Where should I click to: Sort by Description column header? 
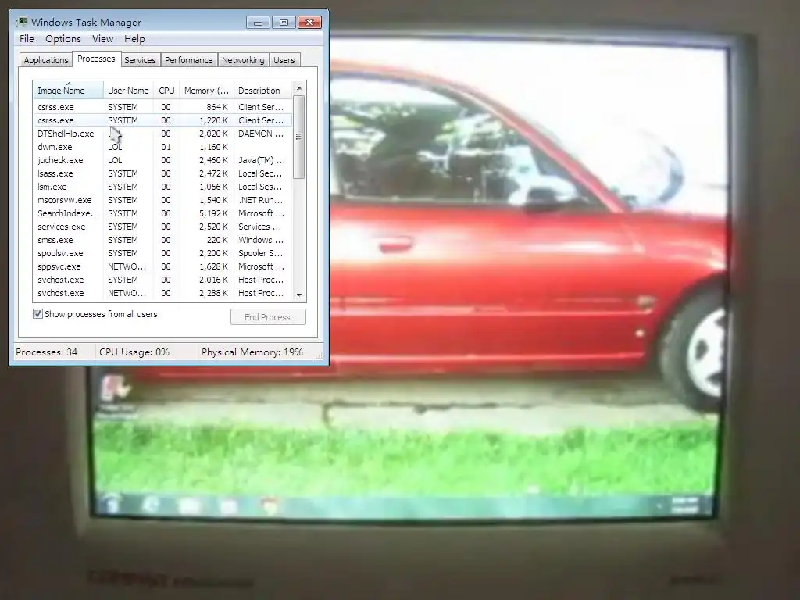coord(262,91)
